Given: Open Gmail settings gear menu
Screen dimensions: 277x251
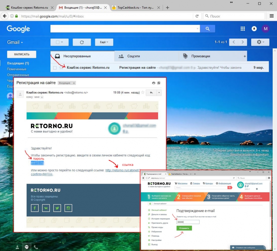Looking at the screenshot, I should point(260,42).
